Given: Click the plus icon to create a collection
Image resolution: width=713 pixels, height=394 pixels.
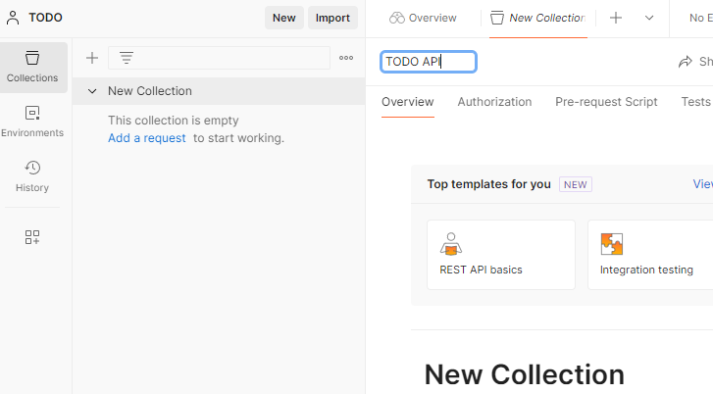Looking at the screenshot, I should coord(92,58).
